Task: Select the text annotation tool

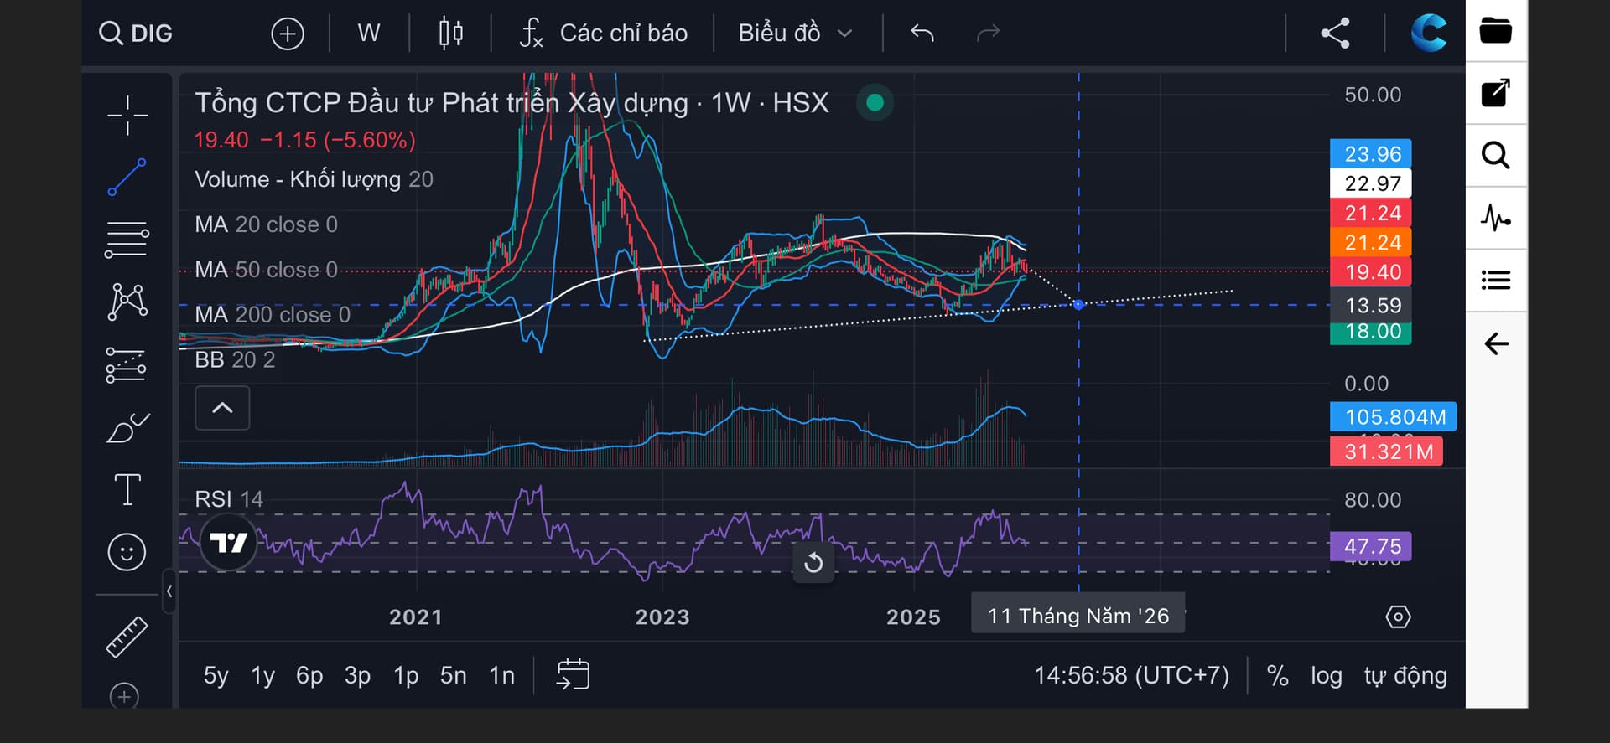Action: pyautogui.click(x=127, y=489)
